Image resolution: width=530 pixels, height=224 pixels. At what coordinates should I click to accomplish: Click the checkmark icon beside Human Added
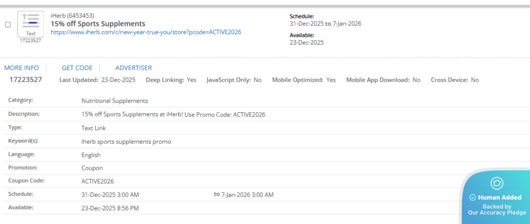pos(472,198)
